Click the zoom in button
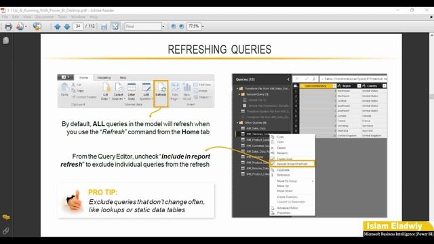 tap(181, 26)
